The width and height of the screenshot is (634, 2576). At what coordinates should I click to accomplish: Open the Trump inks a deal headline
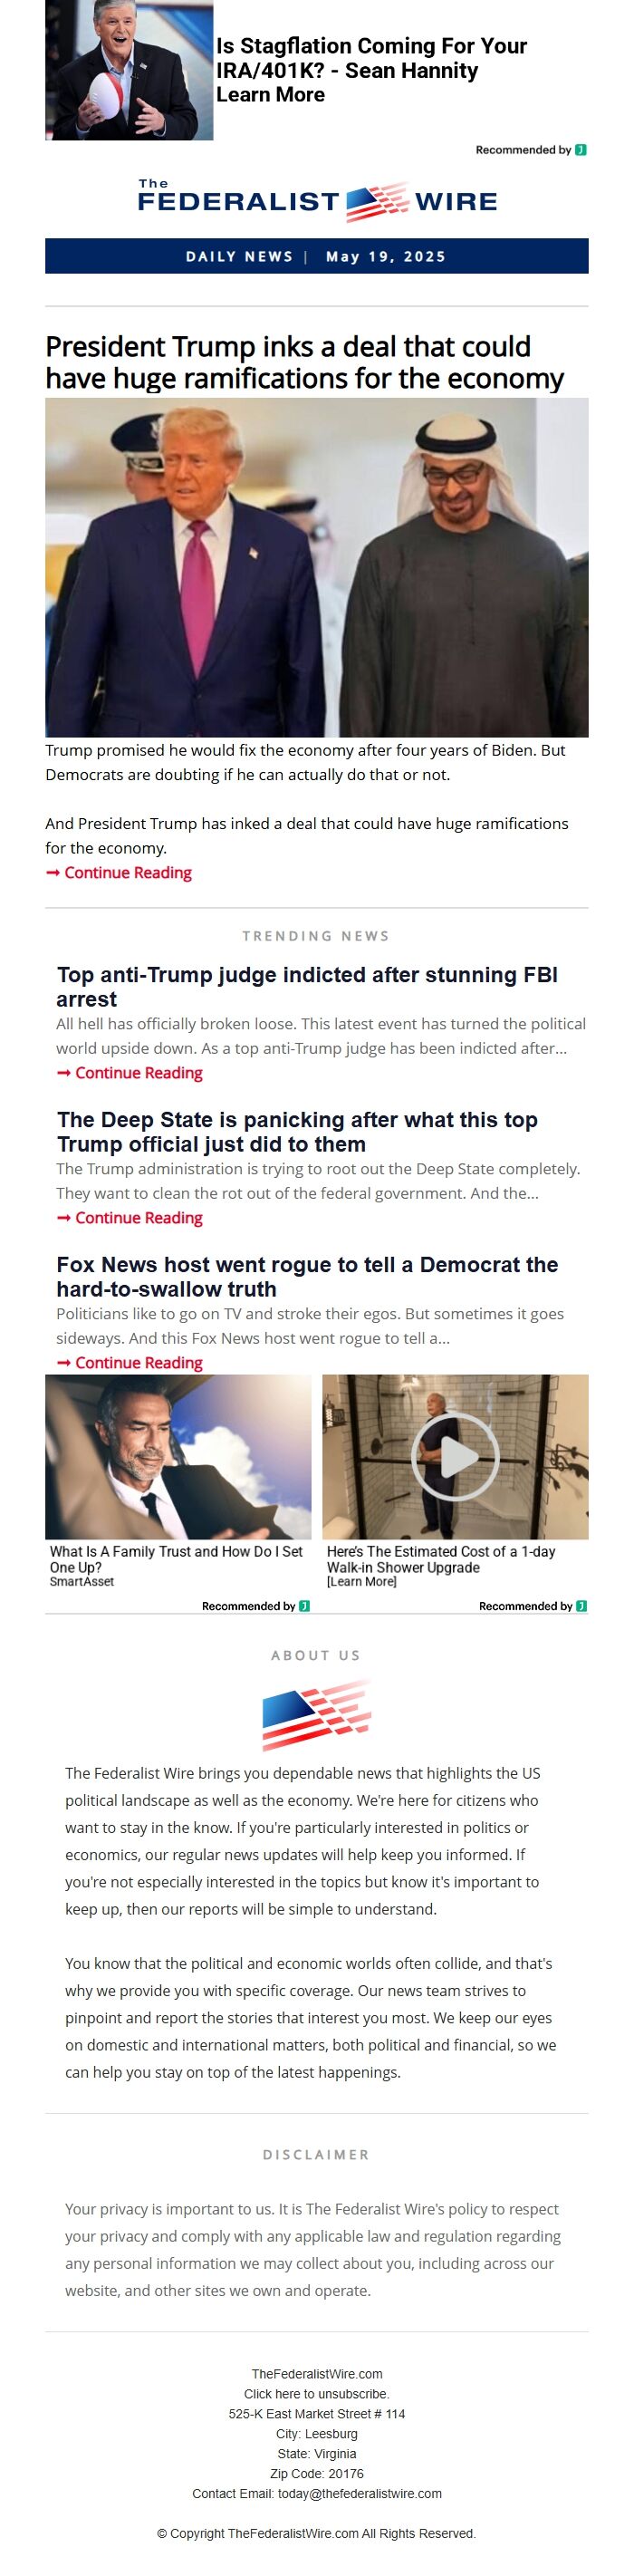pyautogui.click(x=305, y=362)
